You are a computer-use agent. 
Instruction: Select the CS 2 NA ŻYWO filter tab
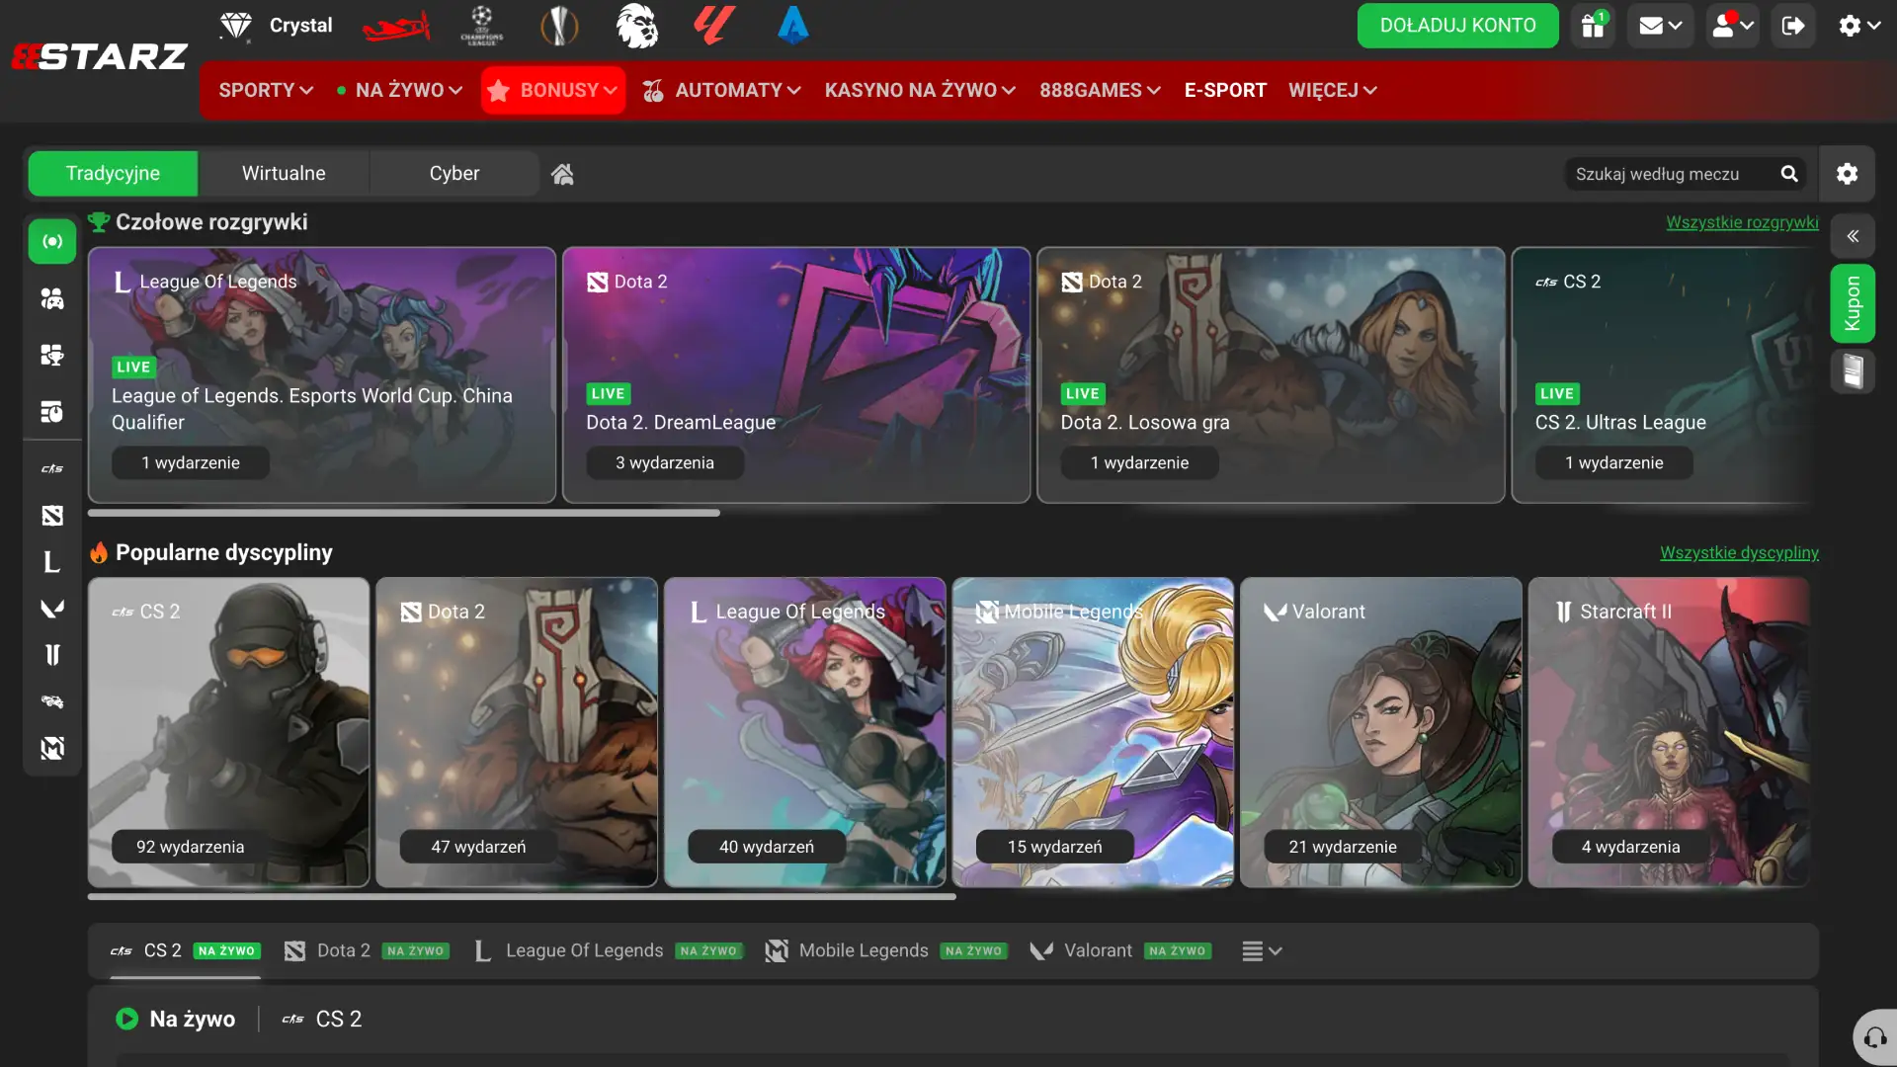pos(185,950)
